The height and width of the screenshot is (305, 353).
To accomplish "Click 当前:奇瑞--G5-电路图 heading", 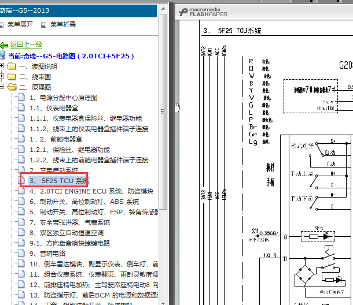I will [x=71, y=56].
